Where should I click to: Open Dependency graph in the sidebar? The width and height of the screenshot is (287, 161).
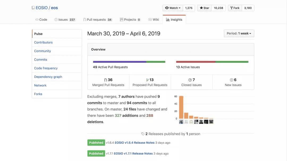pyautogui.click(x=48, y=77)
